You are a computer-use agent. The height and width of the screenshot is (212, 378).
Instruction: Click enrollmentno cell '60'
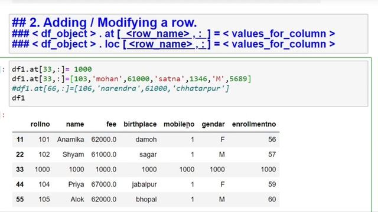(x=272, y=199)
